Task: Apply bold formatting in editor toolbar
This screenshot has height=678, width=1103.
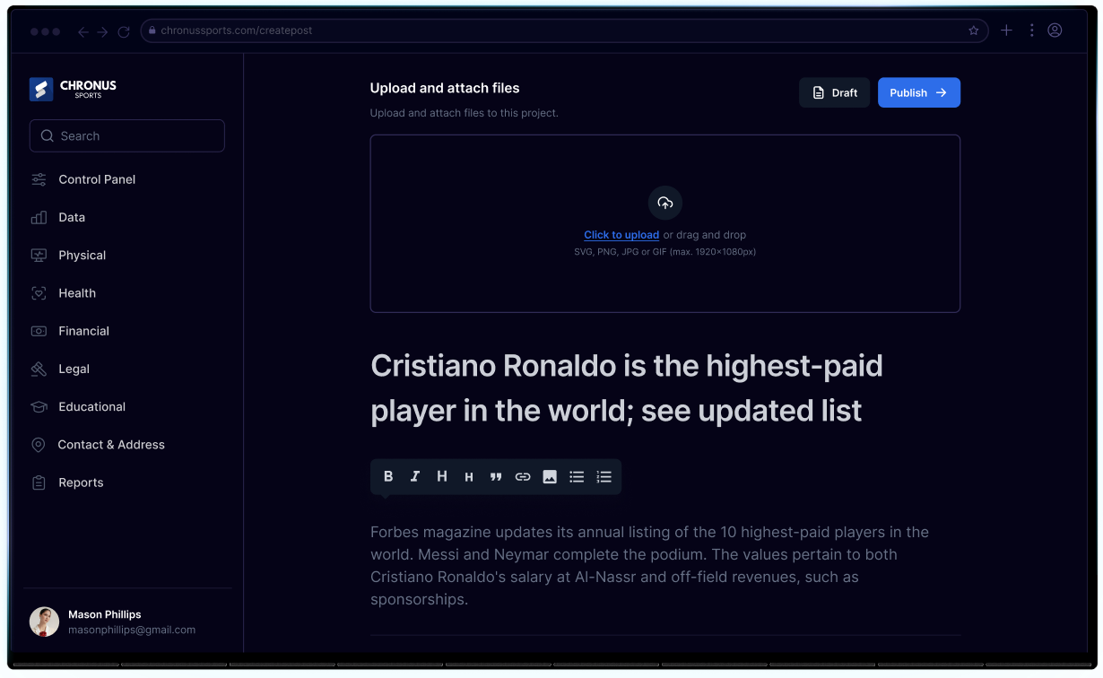Action: tap(388, 477)
